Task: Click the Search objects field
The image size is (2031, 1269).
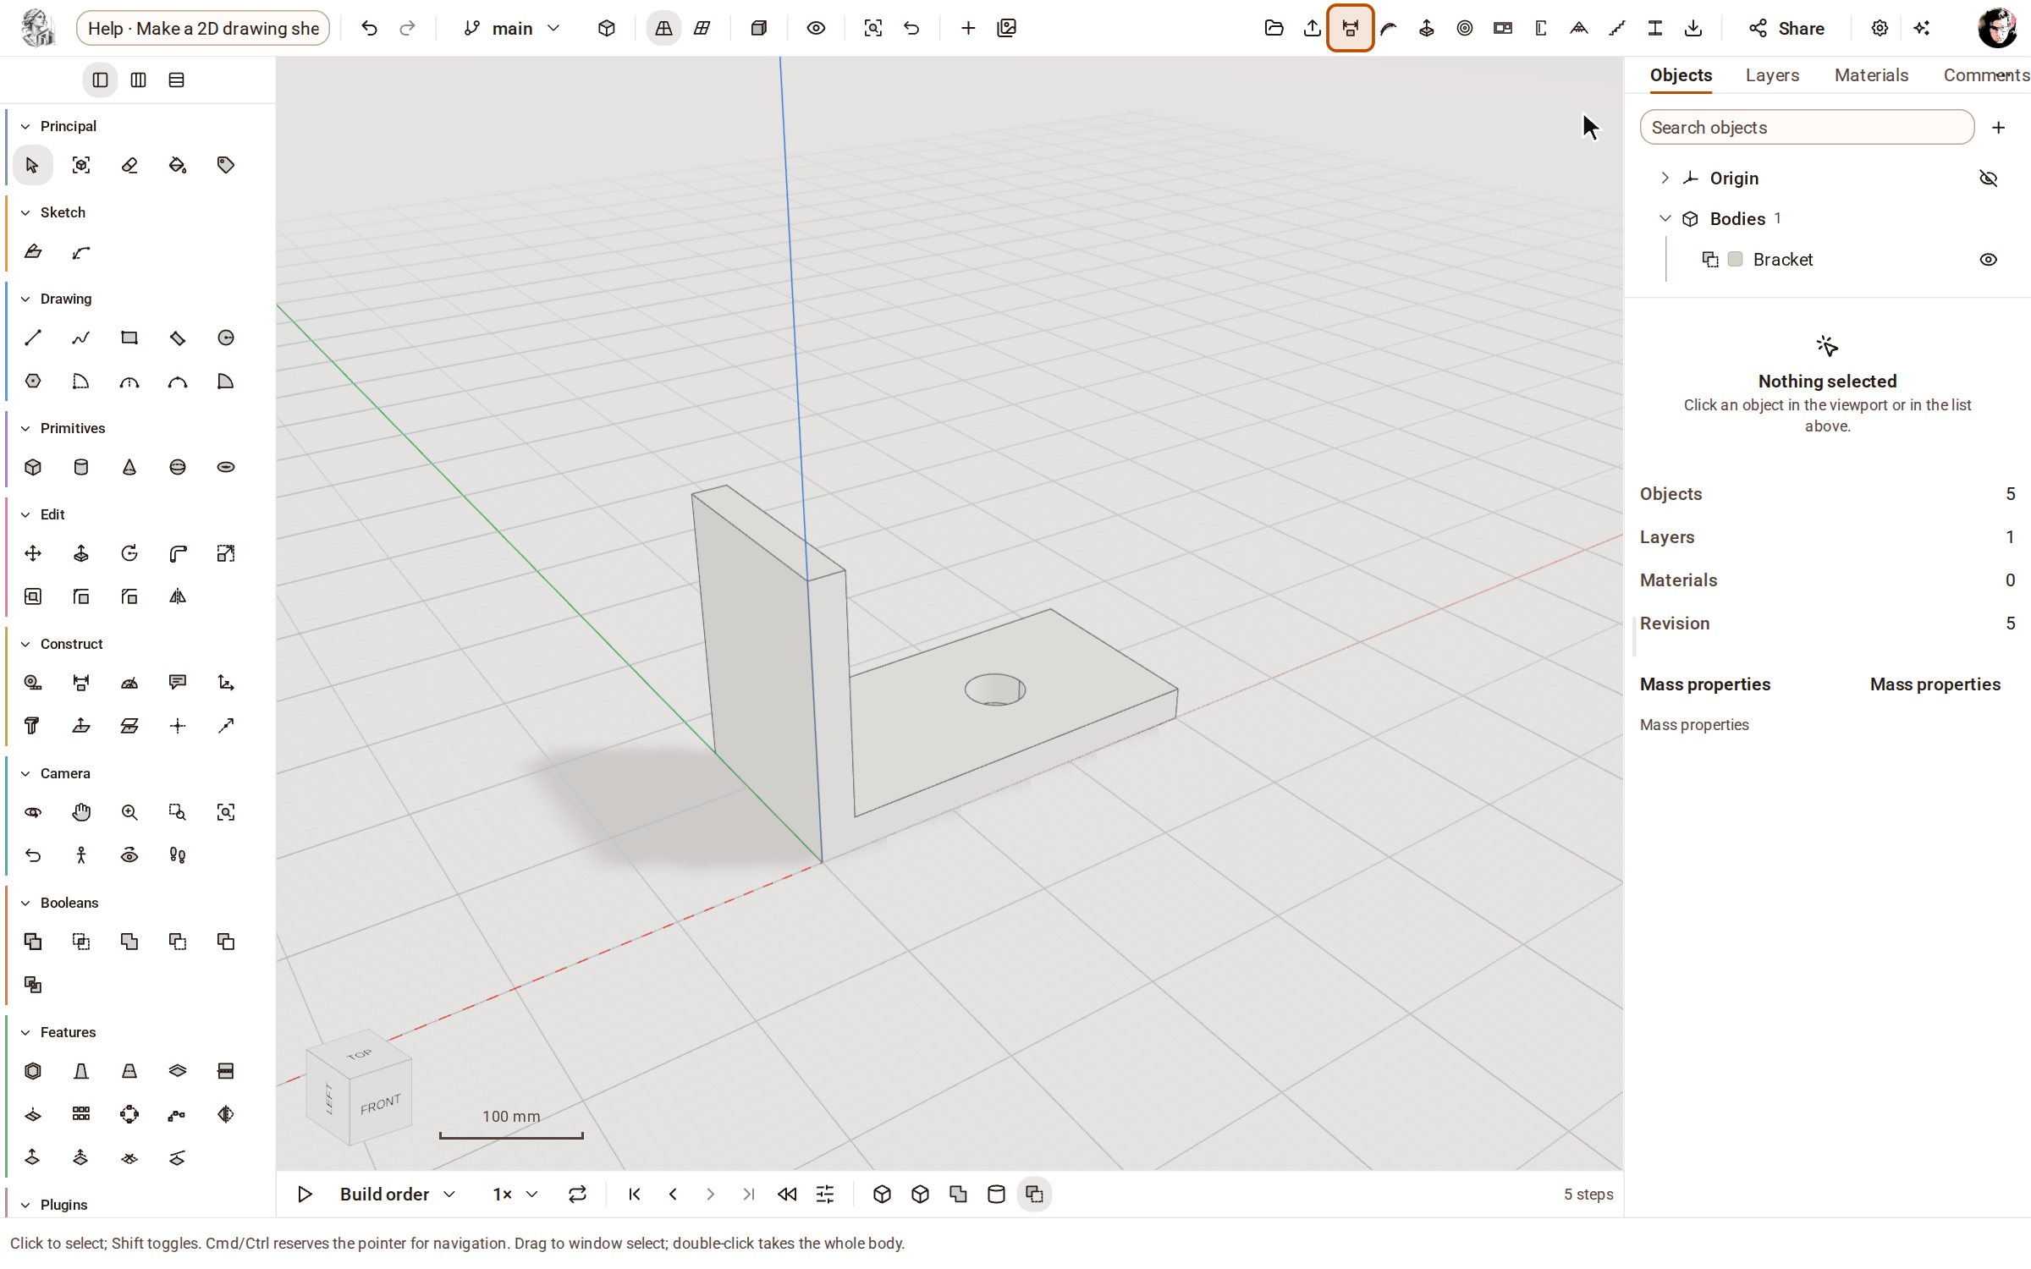Action: tap(1807, 128)
